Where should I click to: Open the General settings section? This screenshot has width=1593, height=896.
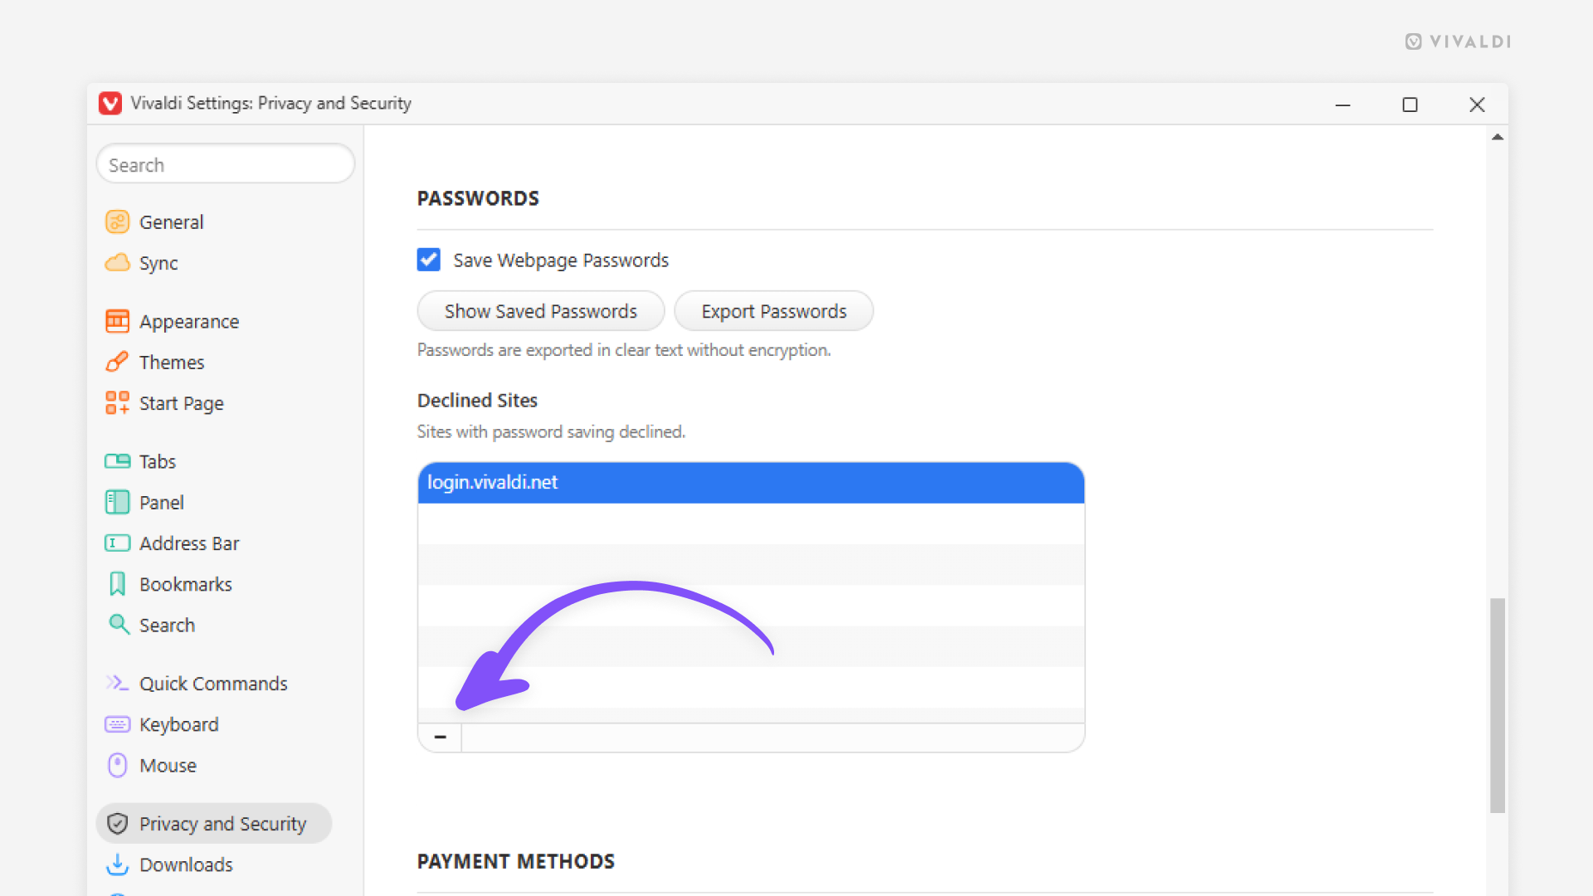pyautogui.click(x=171, y=222)
